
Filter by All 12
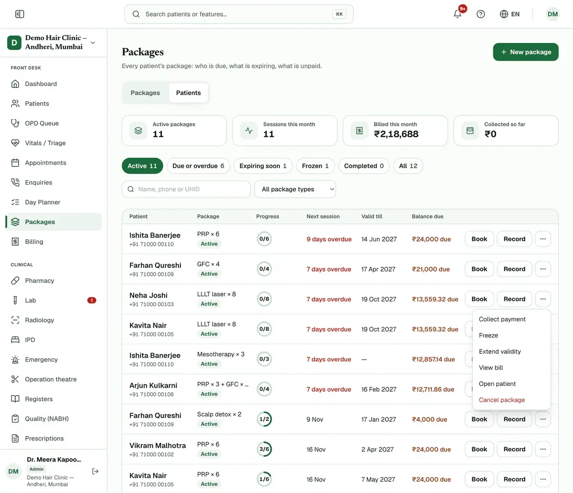tap(408, 166)
